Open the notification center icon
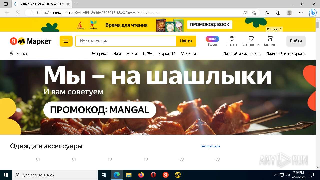Image resolution: width=320 pixels, height=180 pixels. [312, 175]
